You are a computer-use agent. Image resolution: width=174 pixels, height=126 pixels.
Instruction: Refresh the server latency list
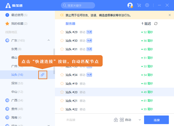(x=156, y=24)
